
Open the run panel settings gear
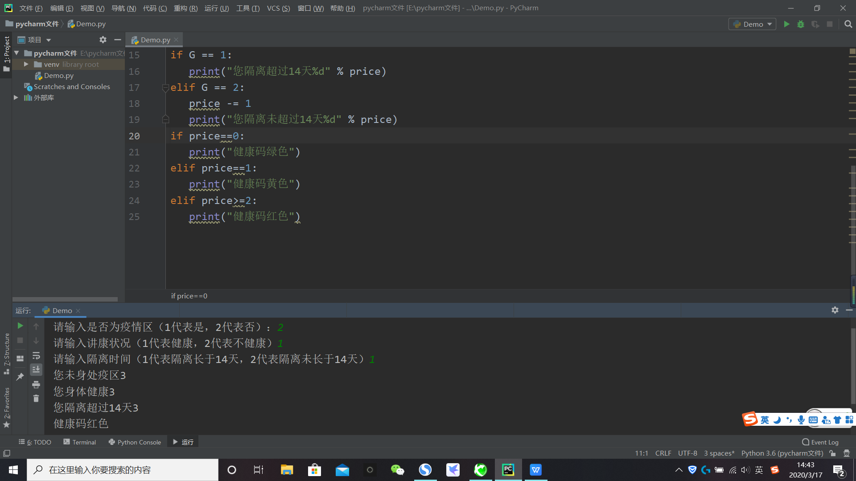(835, 310)
